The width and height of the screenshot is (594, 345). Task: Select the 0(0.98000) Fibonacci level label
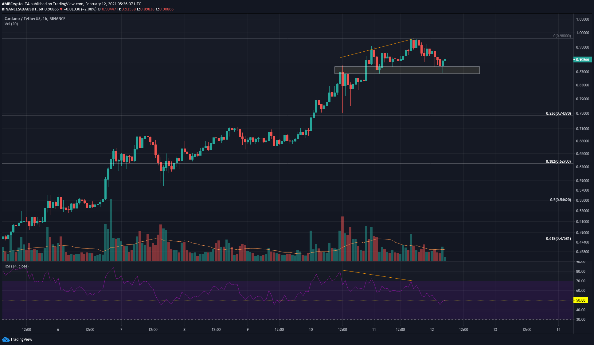pyautogui.click(x=562, y=36)
